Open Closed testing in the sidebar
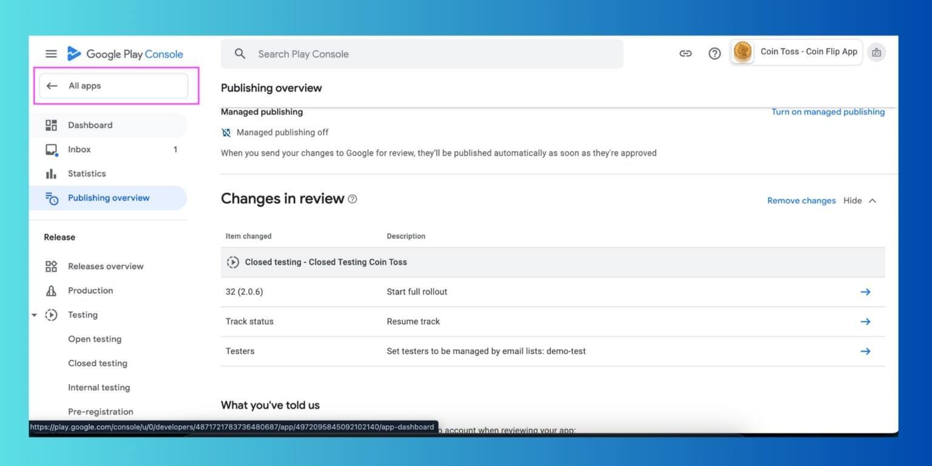 click(x=98, y=363)
